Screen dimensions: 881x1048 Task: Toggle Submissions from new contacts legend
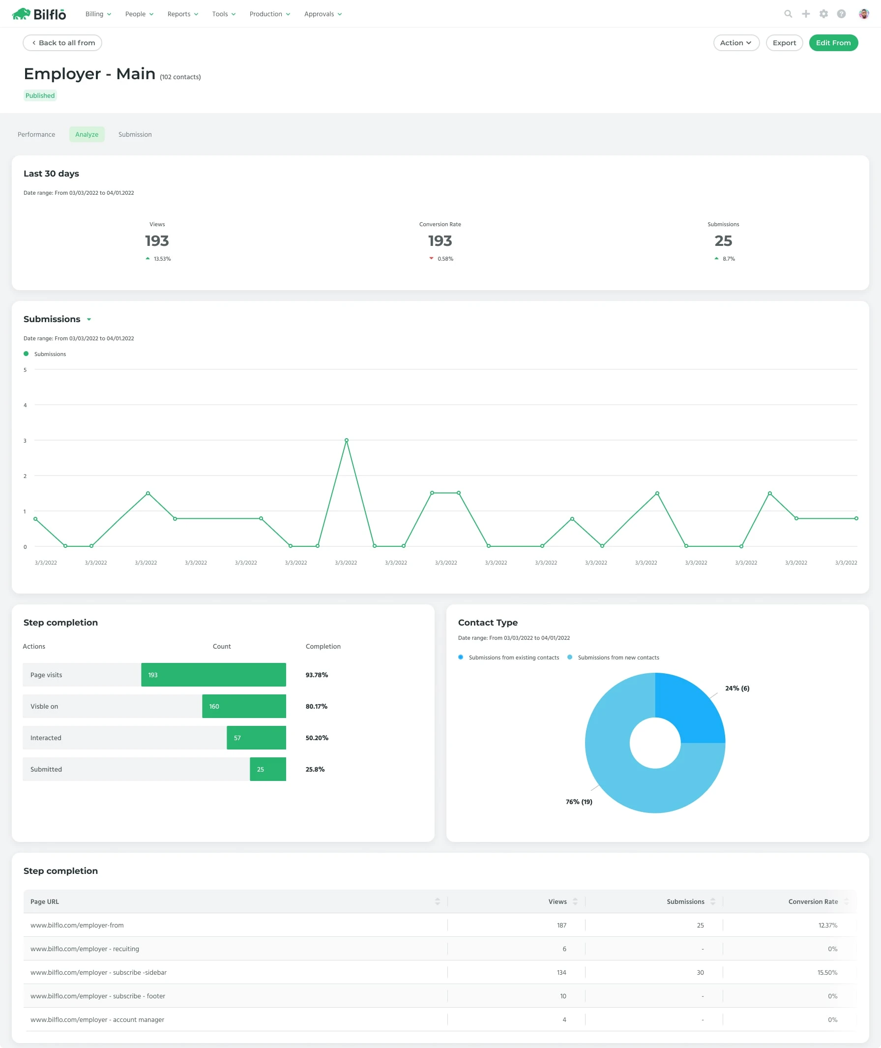(613, 658)
